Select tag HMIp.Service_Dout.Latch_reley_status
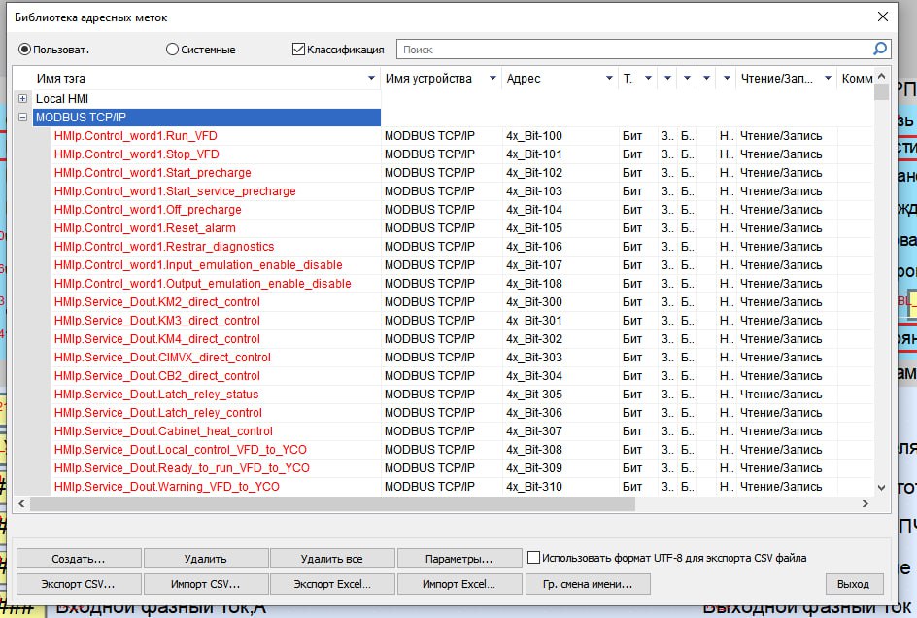Image resolution: width=917 pixels, height=618 pixels. coord(156,394)
